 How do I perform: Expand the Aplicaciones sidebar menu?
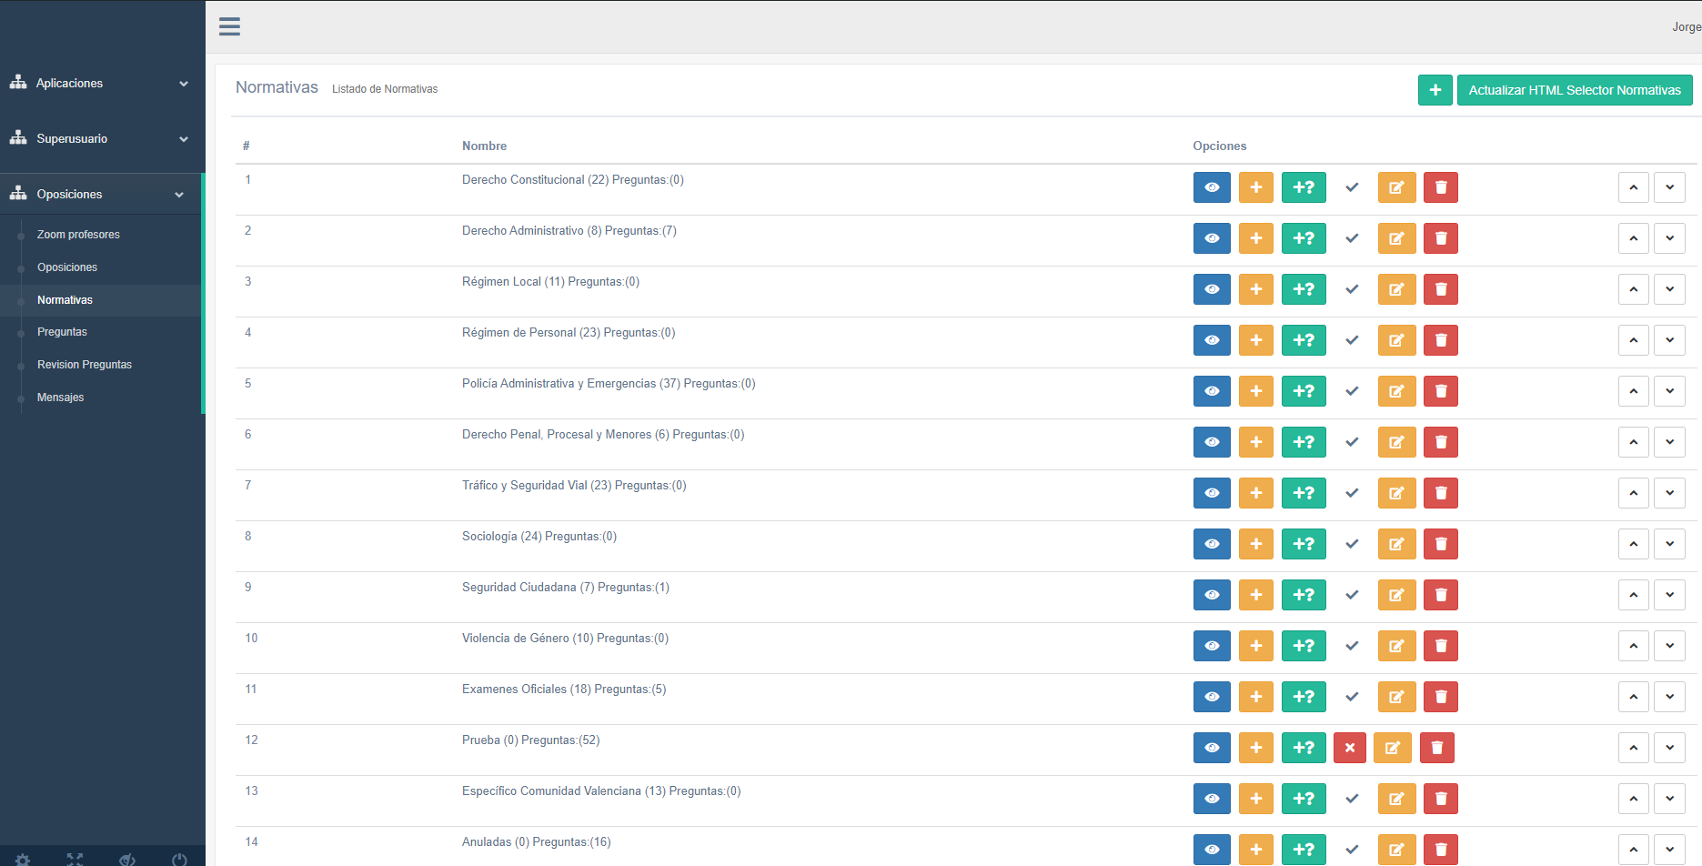pos(100,83)
